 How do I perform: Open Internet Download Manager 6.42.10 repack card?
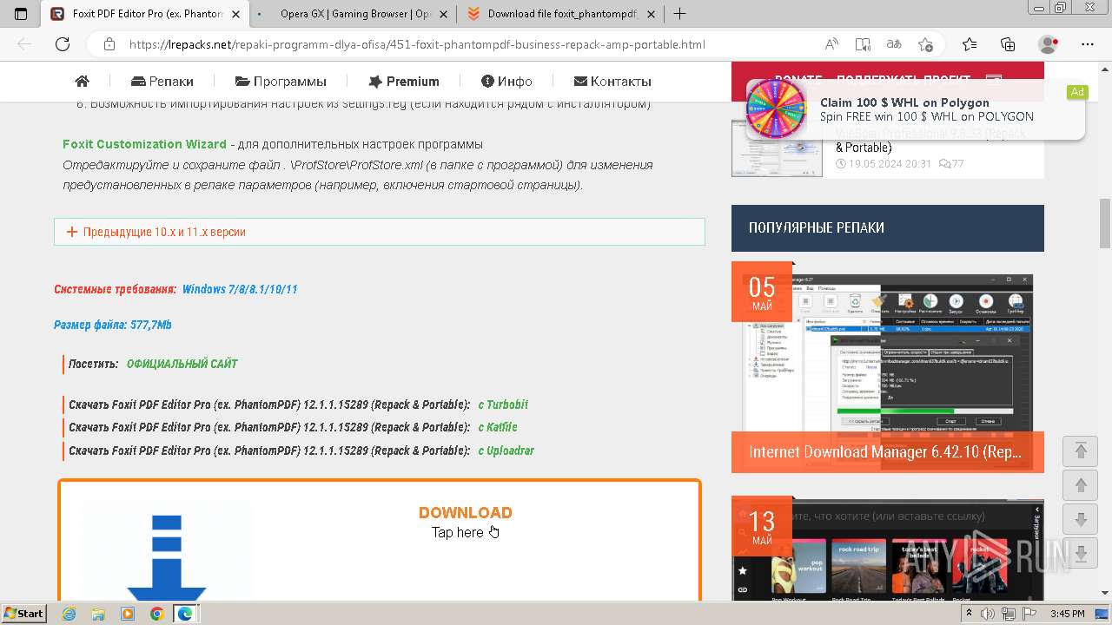click(888, 368)
